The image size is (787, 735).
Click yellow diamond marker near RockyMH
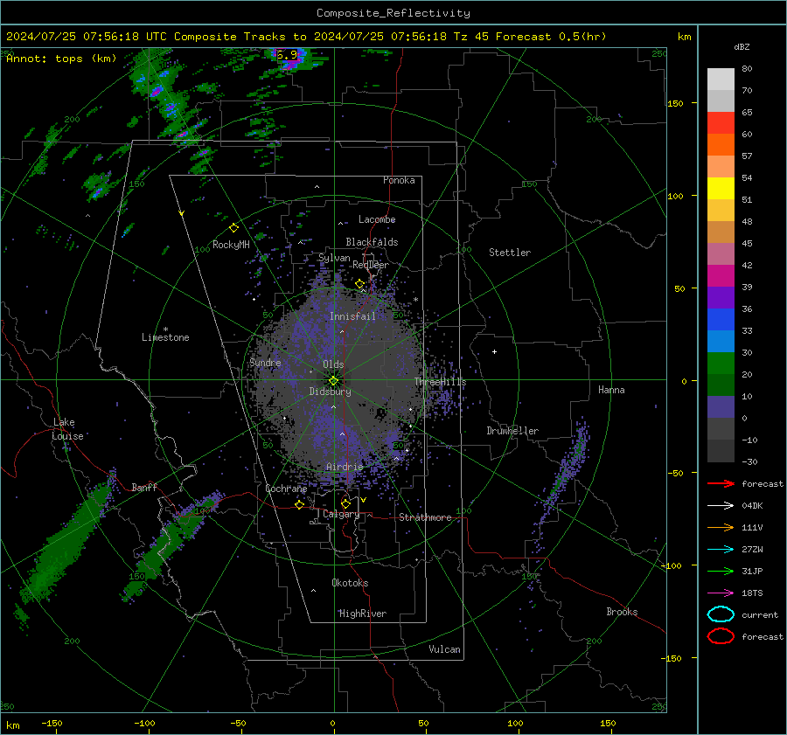click(233, 228)
